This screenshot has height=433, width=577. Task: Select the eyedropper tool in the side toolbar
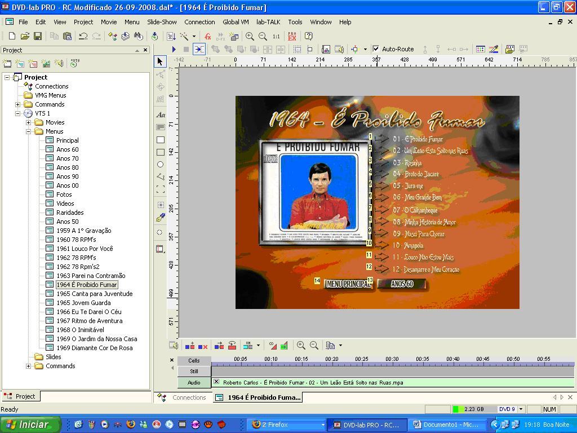pyautogui.click(x=161, y=218)
